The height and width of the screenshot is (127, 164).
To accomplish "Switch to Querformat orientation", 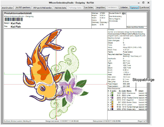I will tap(145, 7).
